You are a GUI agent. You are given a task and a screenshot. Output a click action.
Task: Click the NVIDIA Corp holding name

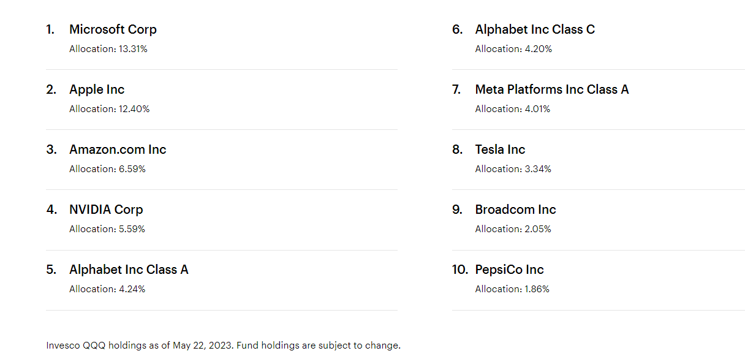106,210
